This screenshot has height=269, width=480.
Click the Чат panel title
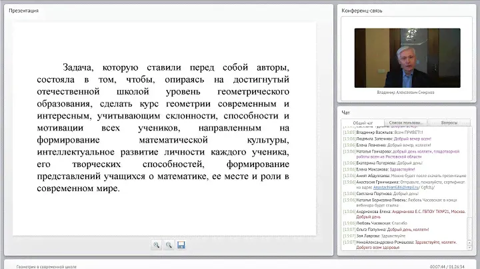346,113
